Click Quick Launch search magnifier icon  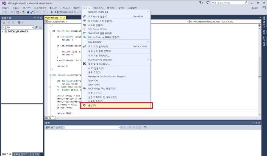246,3
